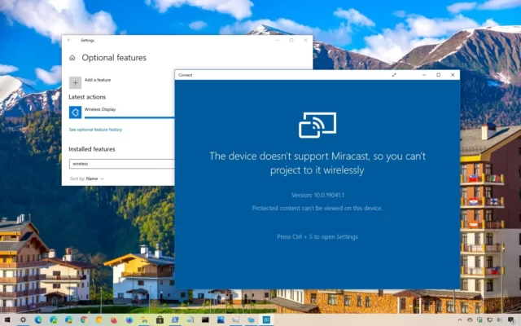Open See optional feature history link
Image resolution: width=521 pixels, height=326 pixels.
95,130
